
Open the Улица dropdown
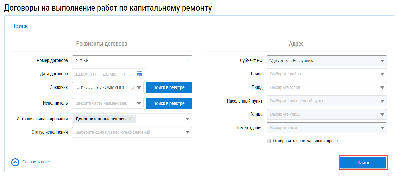(382, 114)
